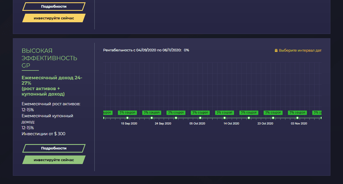Select the timeline dot above 15 Sep 2020

tap(127, 118)
